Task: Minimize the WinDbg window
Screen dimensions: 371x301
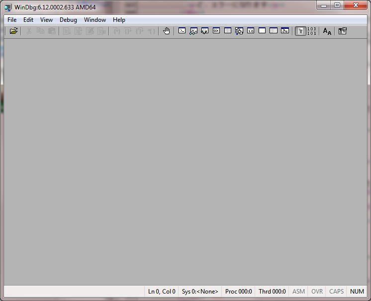Action: coord(324,5)
